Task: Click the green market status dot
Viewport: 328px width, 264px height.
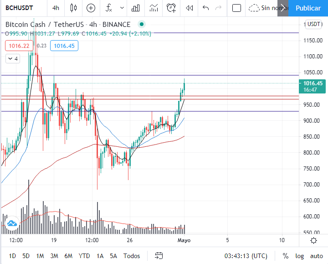Action: (x=142, y=24)
